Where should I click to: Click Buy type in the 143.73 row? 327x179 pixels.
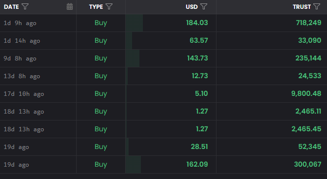click(x=101, y=58)
